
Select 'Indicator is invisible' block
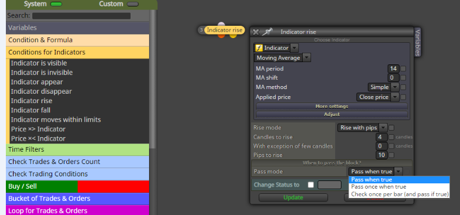[42, 73]
